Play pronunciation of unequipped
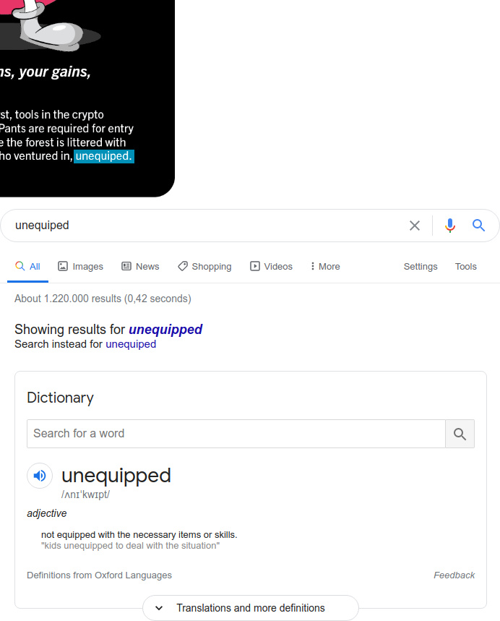 40,476
